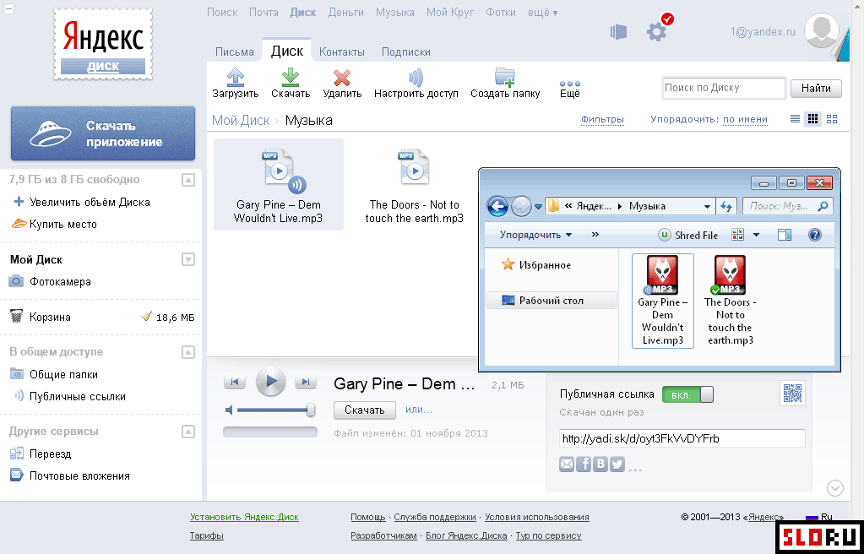Viewport: 864px width, 554px height.
Task: Open Упорядочить menu in Explorer window
Action: click(535, 235)
